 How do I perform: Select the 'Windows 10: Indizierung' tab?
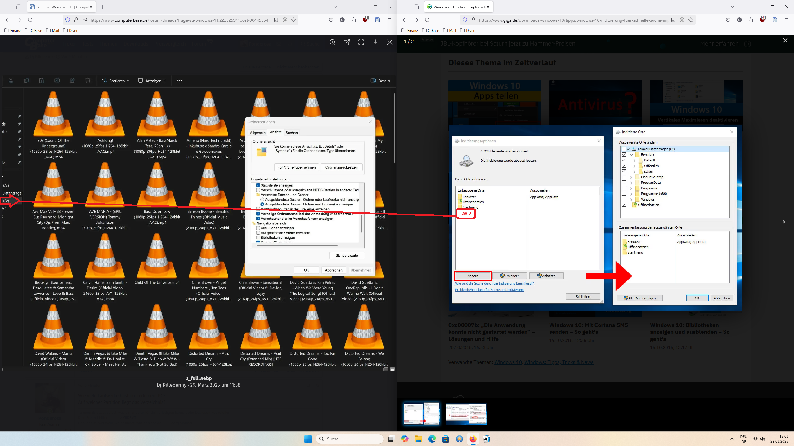pos(456,7)
